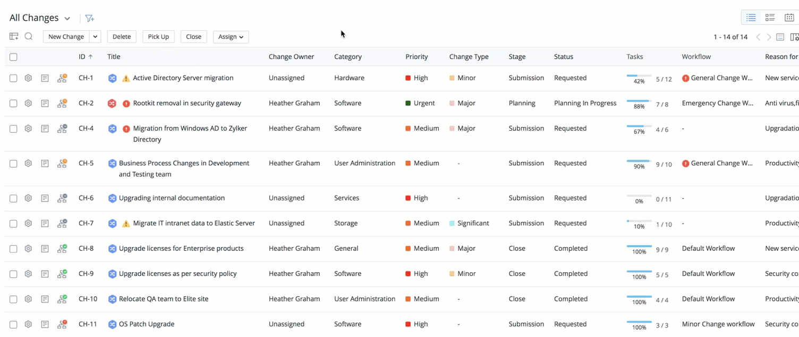Click the table add icon left of search
This screenshot has height=337, width=799.
pyautogui.click(x=14, y=37)
